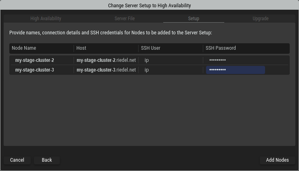This screenshot has width=299, height=171.
Task: Click the Add Nodes button
Action: pyautogui.click(x=277, y=160)
